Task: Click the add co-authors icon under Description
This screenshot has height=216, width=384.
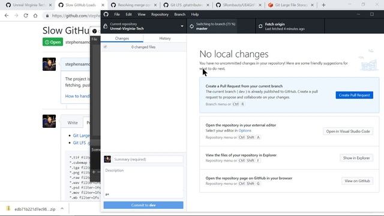Action: (x=107, y=194)
